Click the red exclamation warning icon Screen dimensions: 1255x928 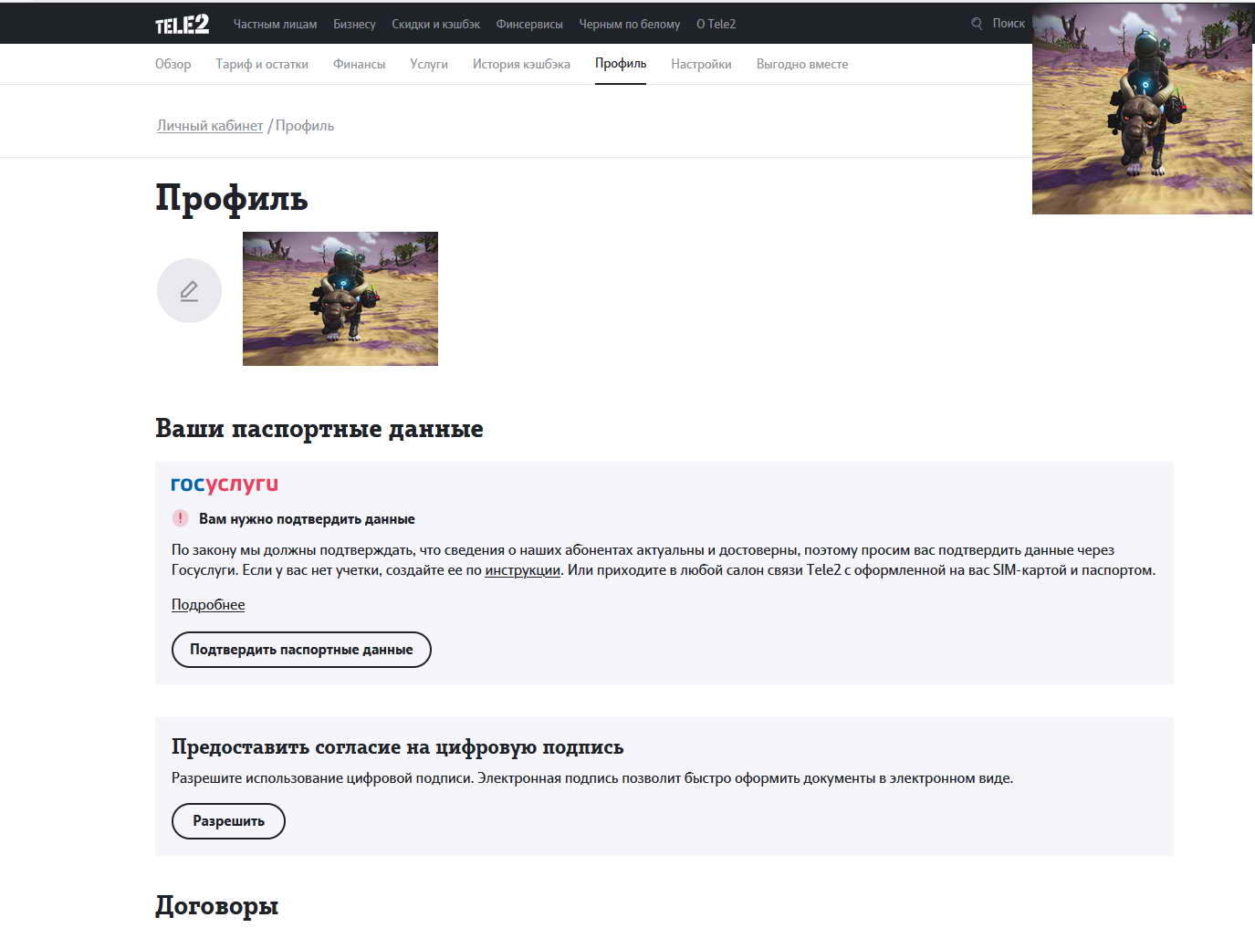point(180,518)
